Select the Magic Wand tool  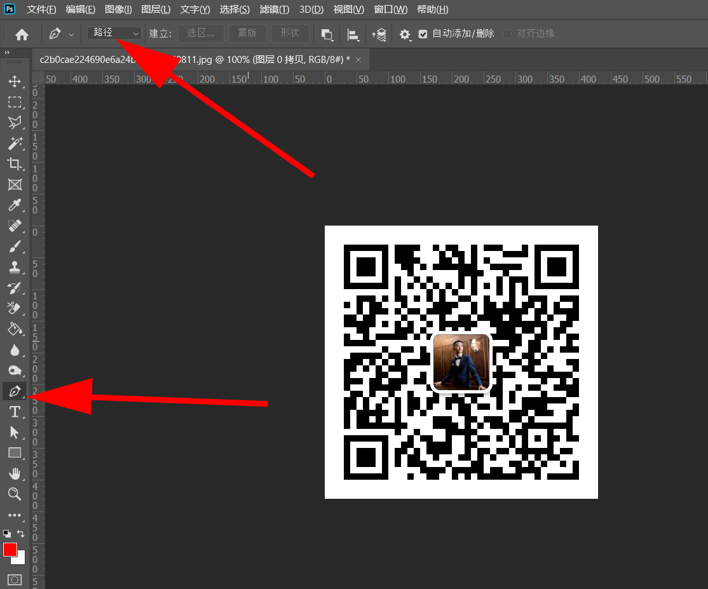pyautogui.click(x=14, y=143)
